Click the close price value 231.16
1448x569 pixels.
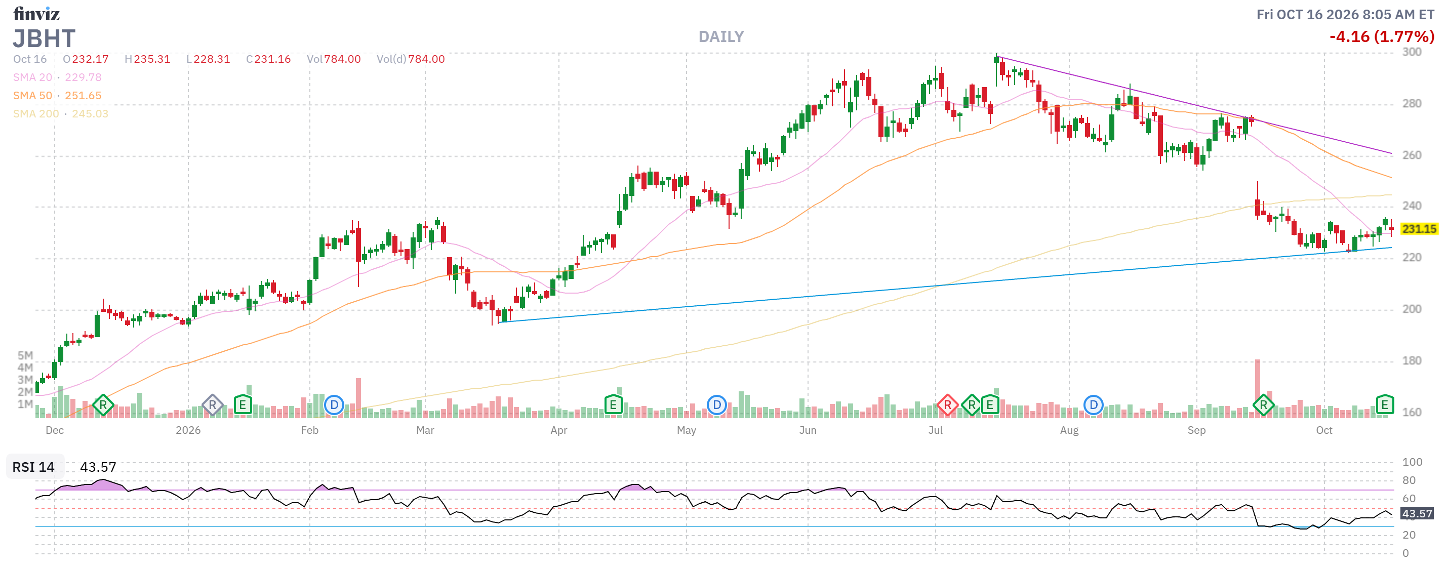(x=272, y=59)
